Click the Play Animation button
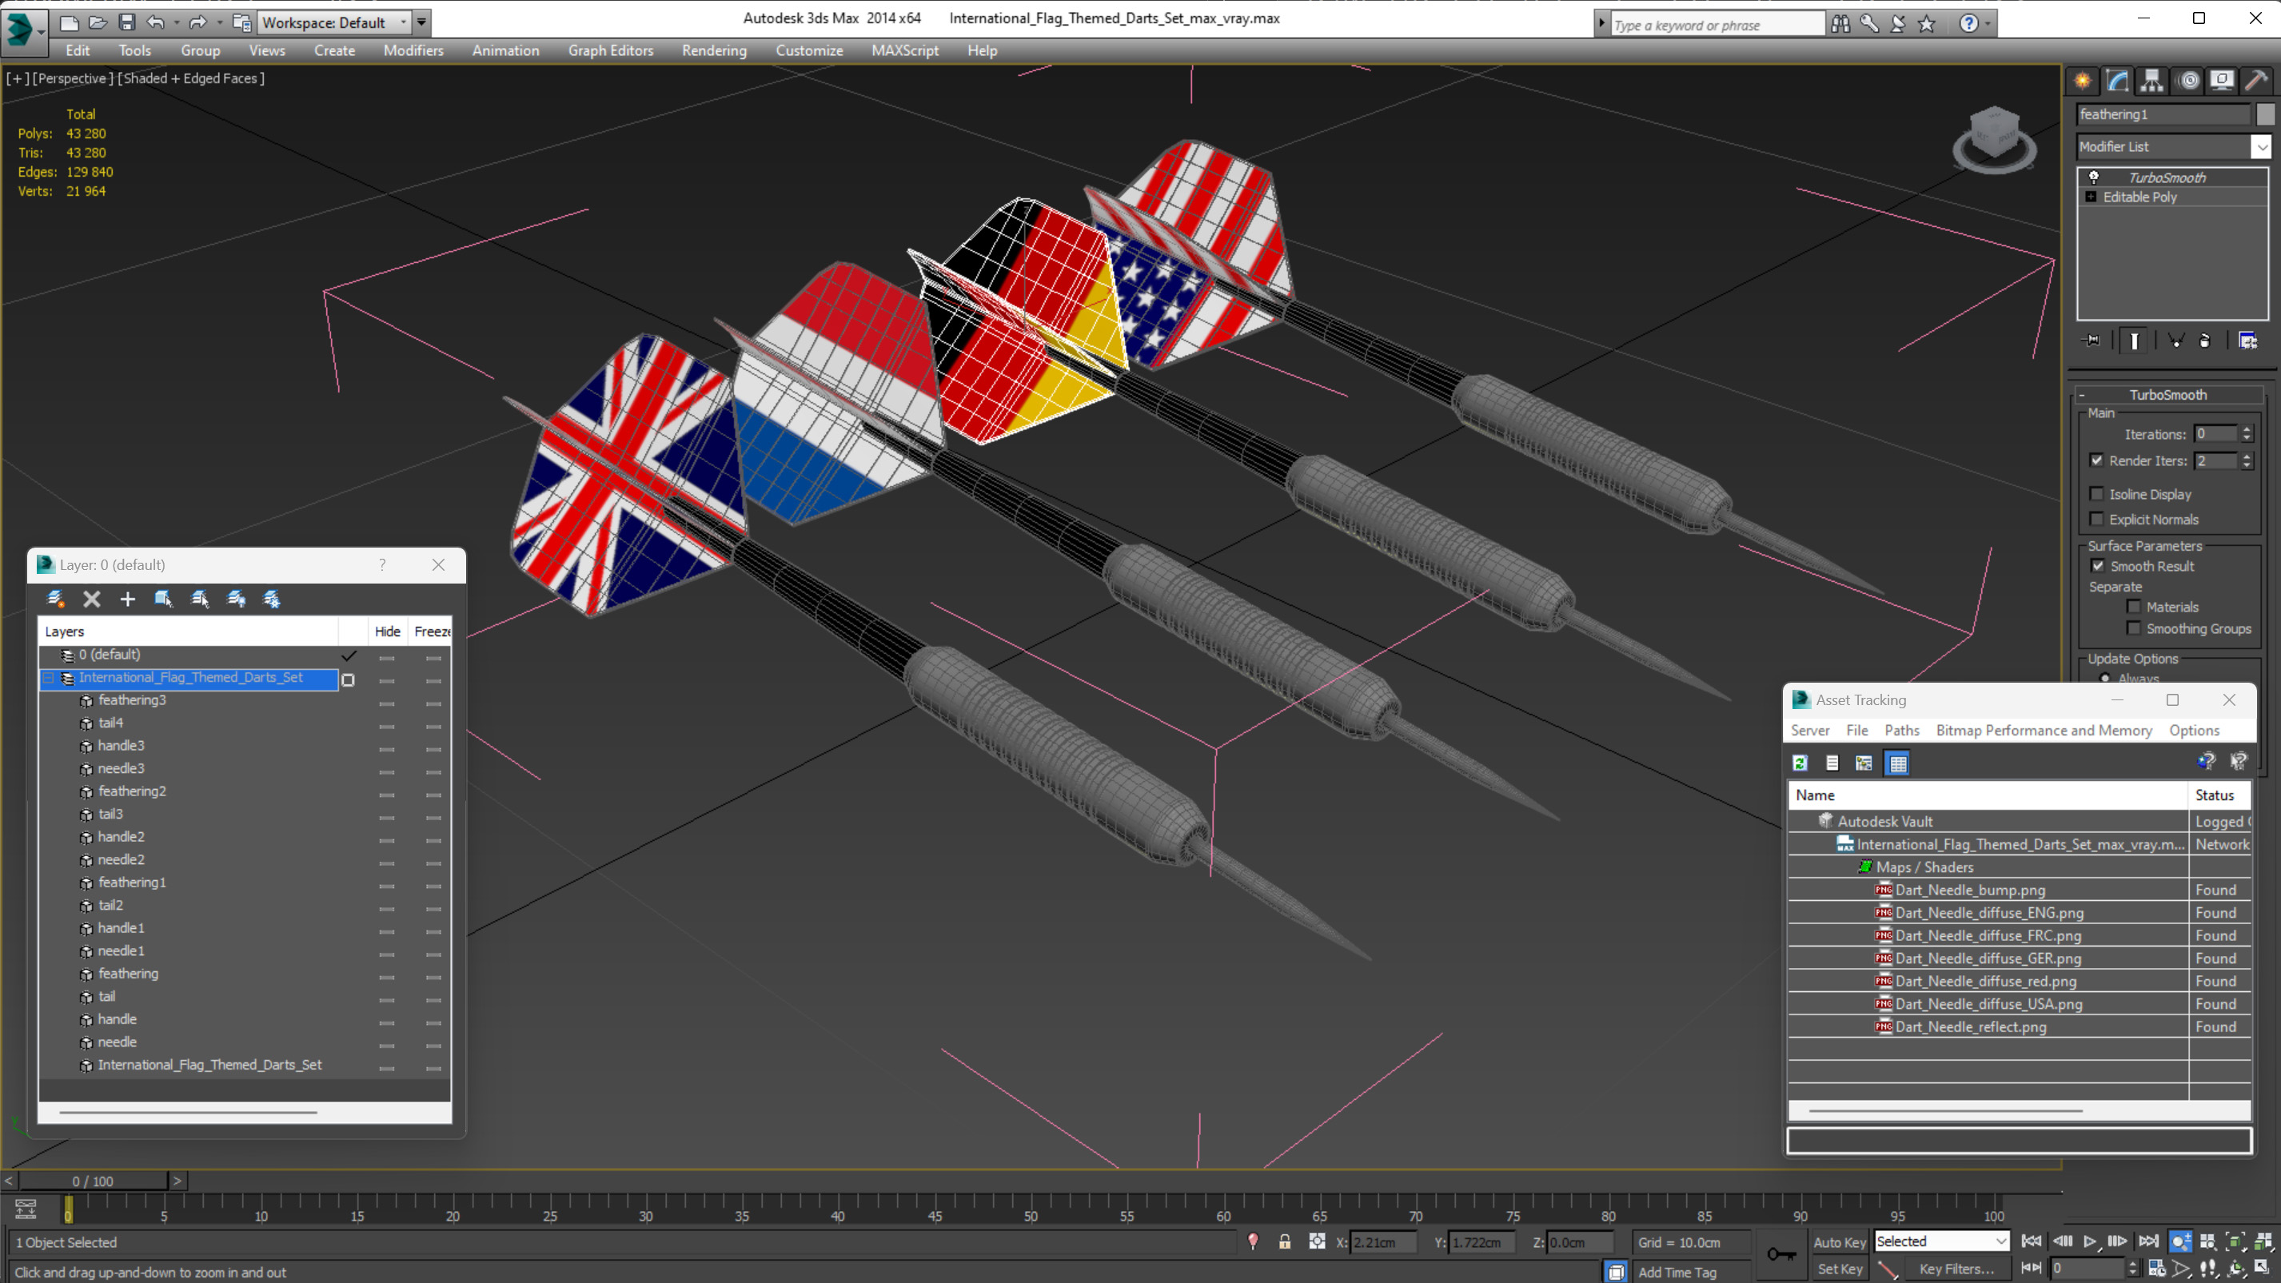Viewport: 2281px width, 1283px height. click(x=2090, y=1241)
